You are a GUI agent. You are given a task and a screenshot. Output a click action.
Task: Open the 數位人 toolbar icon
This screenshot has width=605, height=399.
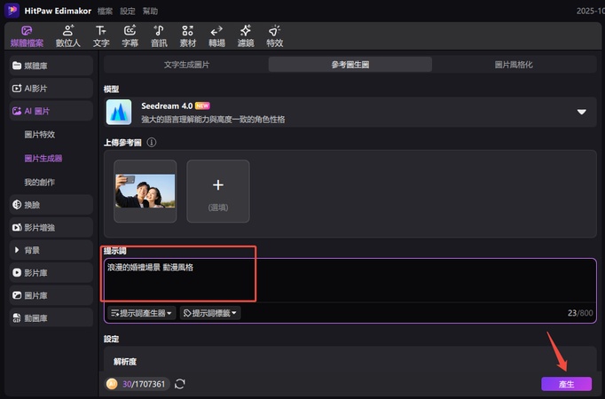pos(68,35)
